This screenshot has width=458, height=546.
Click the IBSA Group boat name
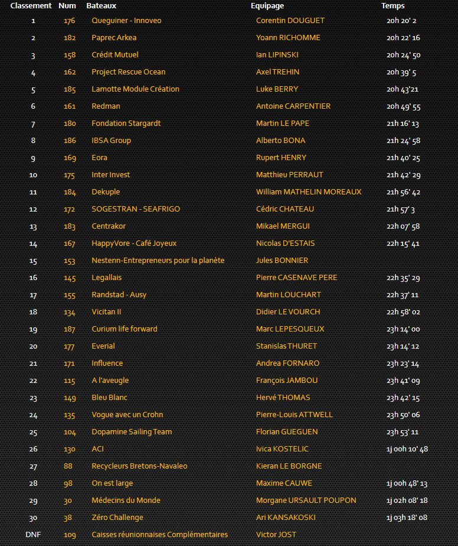coord(111,141)
